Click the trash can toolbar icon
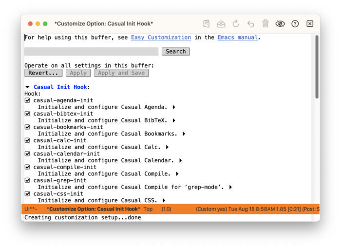Screen dimensions: 341x249 [265, 23]
